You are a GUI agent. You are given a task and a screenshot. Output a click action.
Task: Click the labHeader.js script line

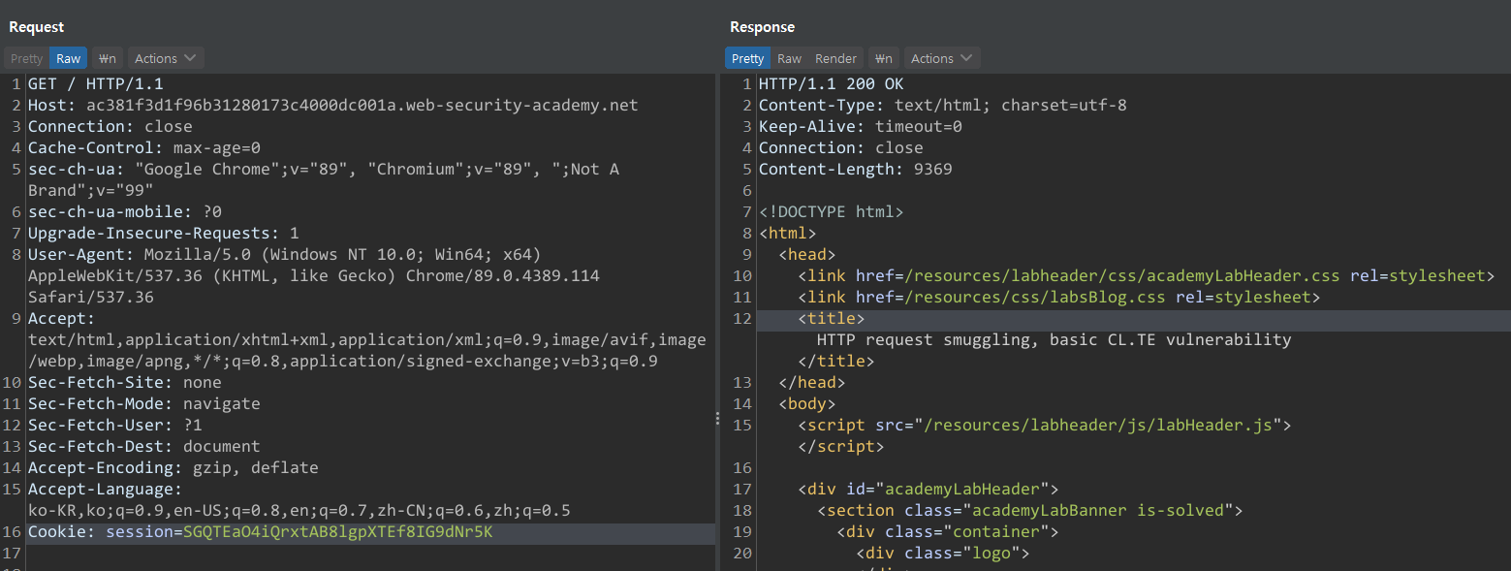click(x=1044, y=425)
